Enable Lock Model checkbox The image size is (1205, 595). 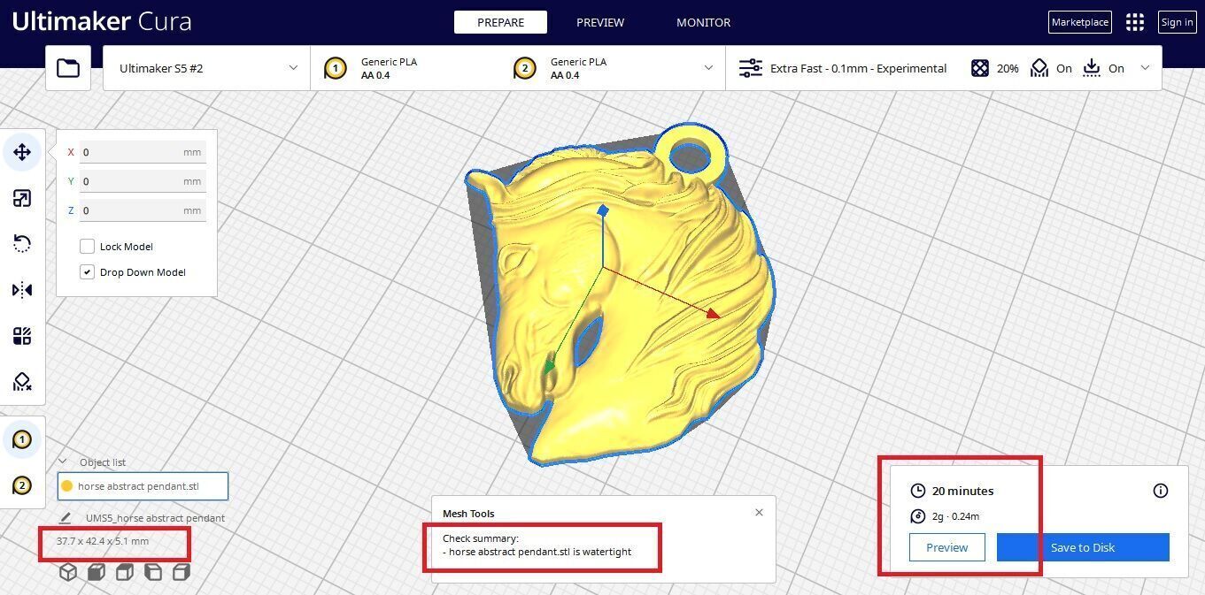(x=87, y=247)
